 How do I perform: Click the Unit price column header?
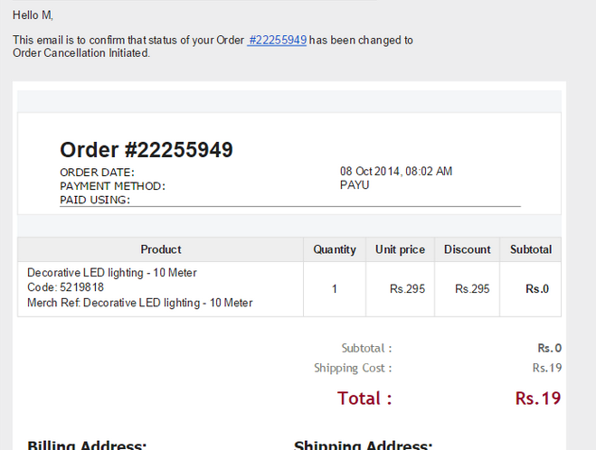[400, 249]
